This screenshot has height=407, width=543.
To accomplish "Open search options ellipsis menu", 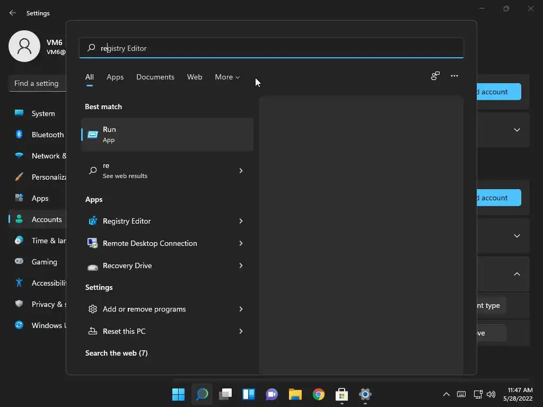I will pyautogui.click(x=454, y=76).
